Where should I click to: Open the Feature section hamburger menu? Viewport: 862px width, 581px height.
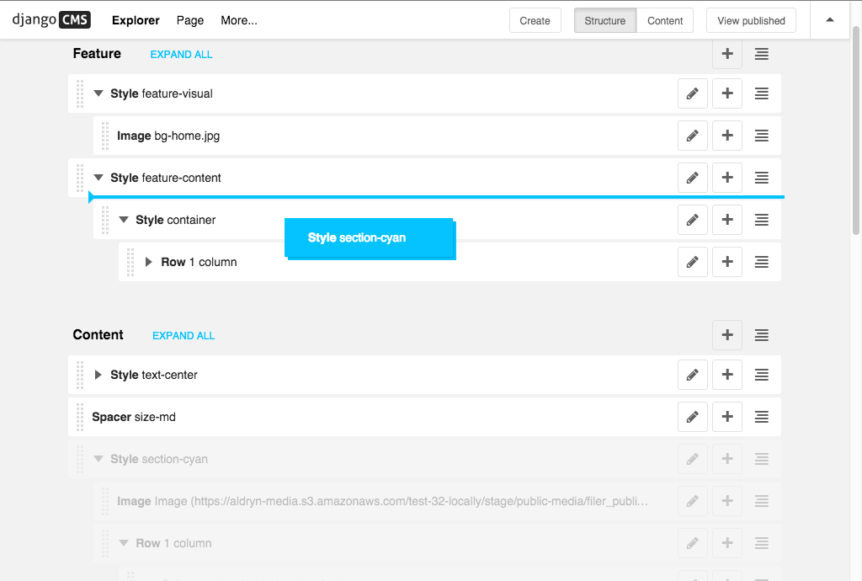pyautogui.click(x=761, y=53)
